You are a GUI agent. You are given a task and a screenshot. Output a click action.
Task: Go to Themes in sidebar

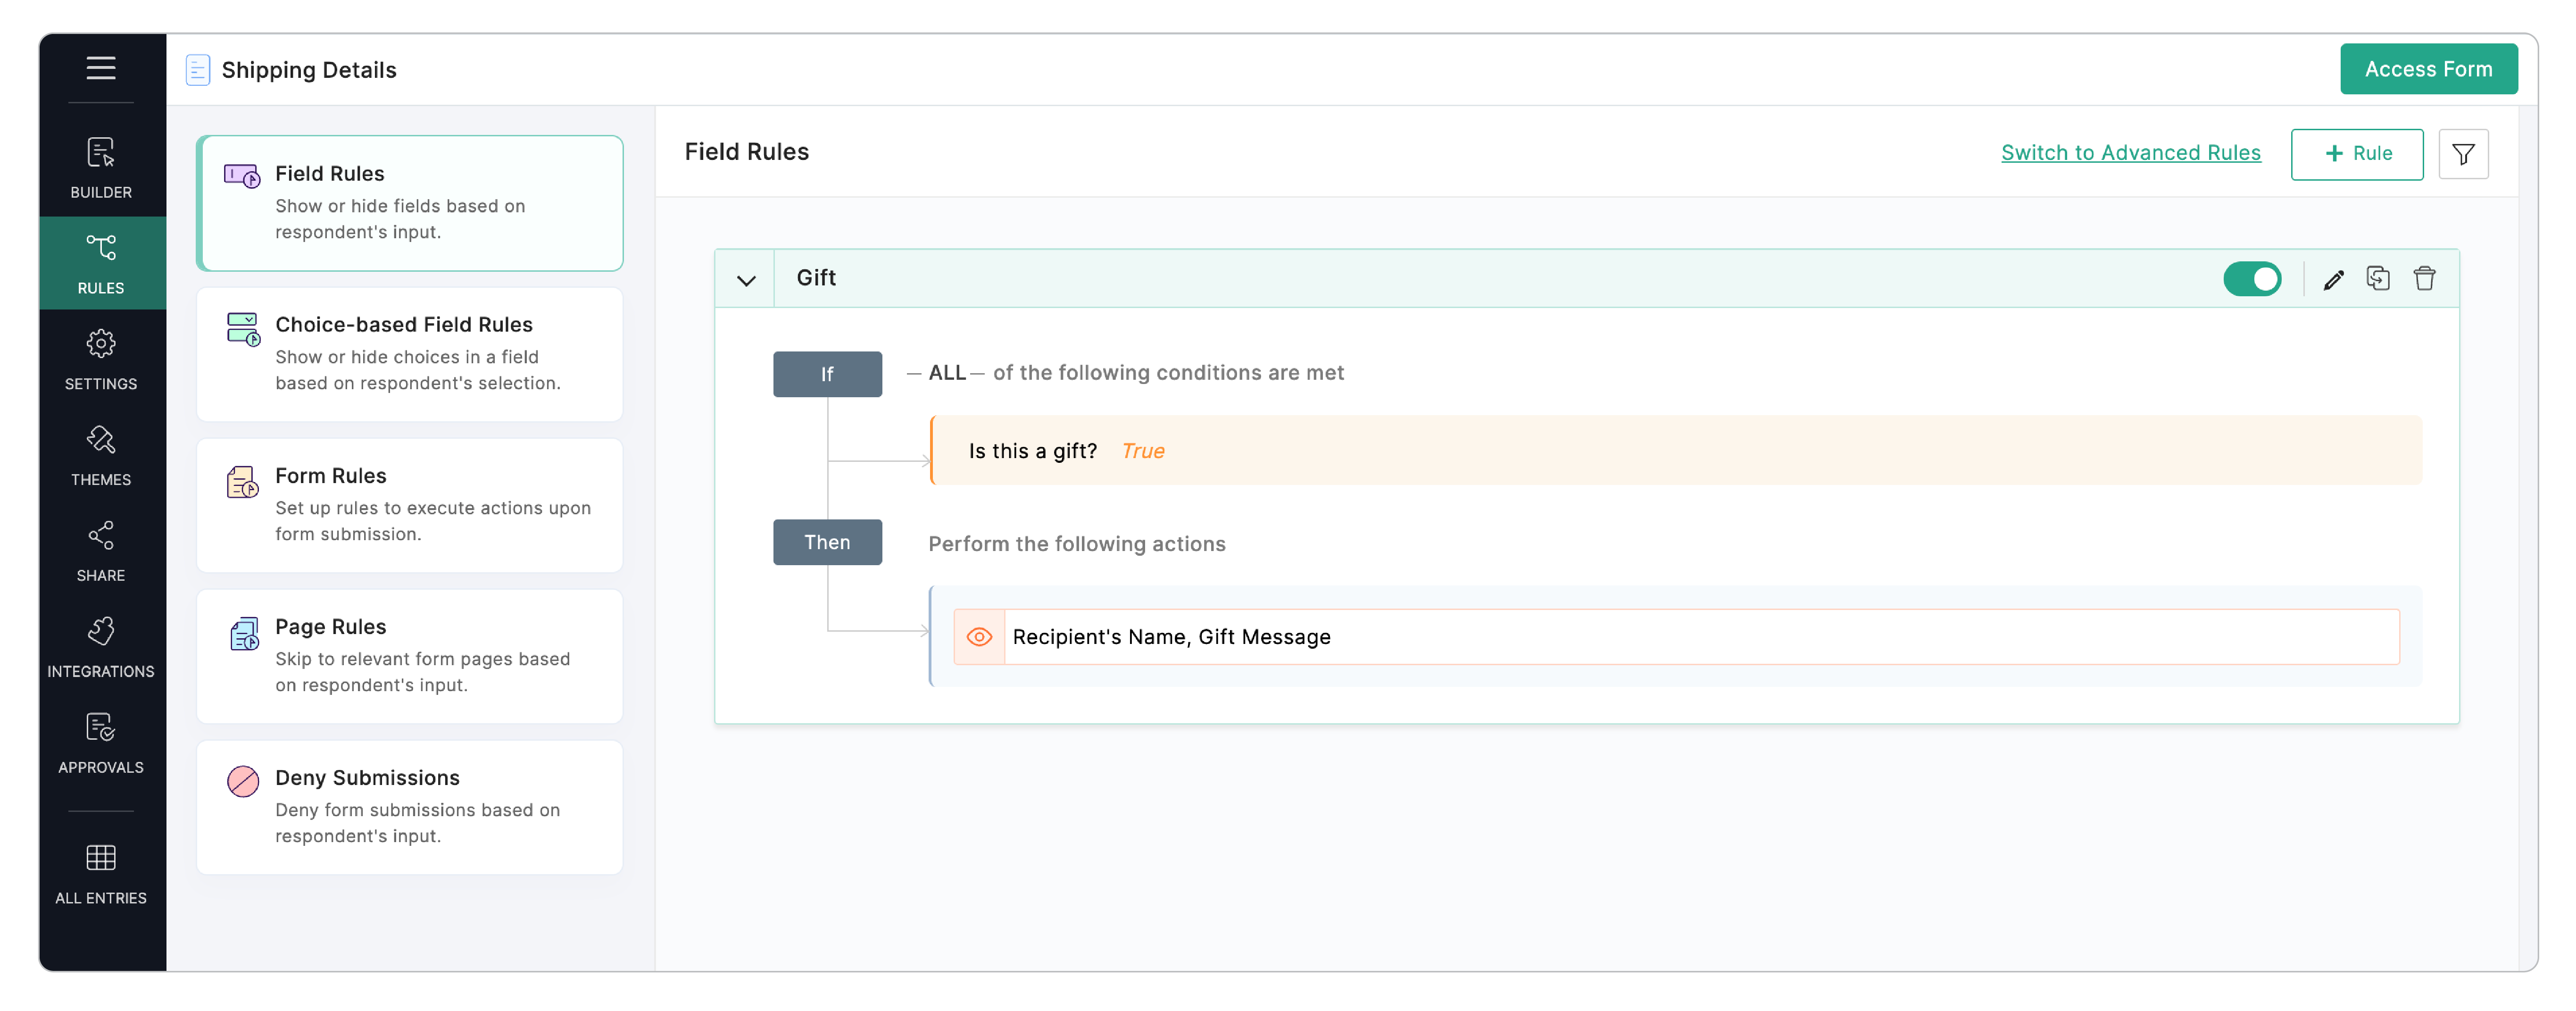101,455
